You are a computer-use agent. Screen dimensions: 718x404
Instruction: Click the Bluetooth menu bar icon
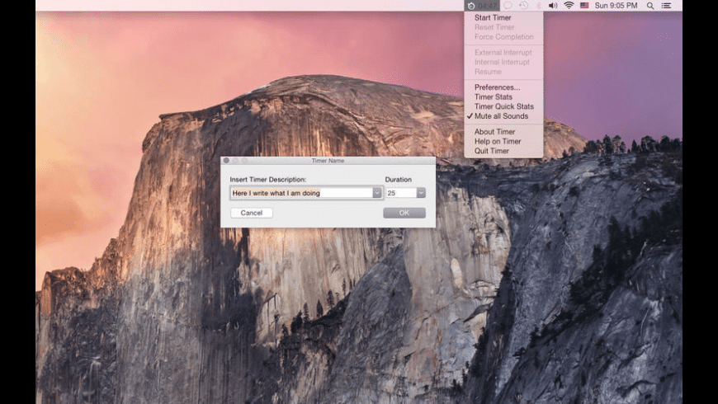[538, 6]
